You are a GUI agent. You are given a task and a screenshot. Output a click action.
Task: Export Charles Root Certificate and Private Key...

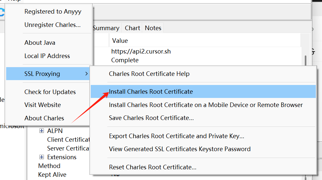pyautogui.click(x=203, y=136)
